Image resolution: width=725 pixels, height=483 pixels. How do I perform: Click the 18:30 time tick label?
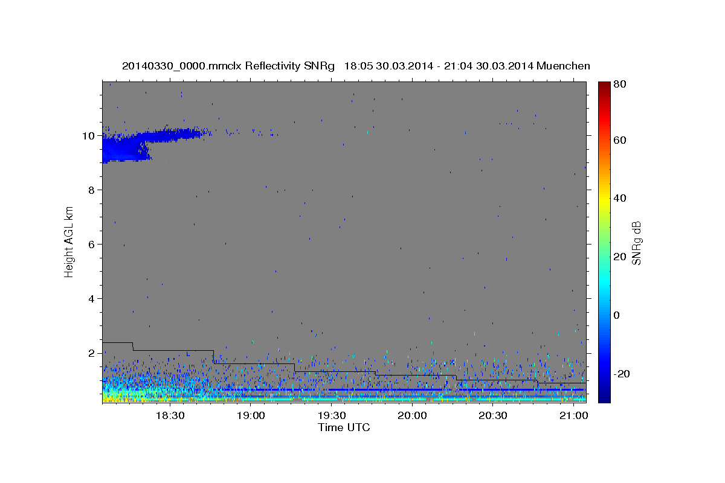pyautogui.click(x=170, y=416)
